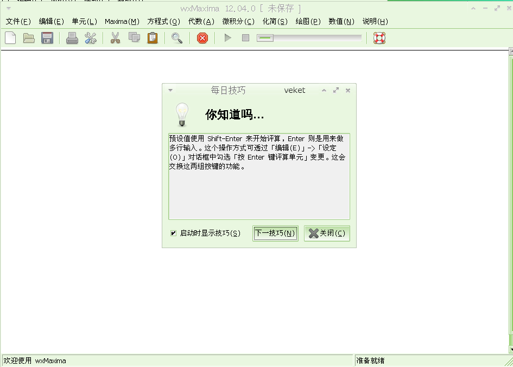Close the 每日技巧 dialog with the title bar X

click(x=348, y=91)
